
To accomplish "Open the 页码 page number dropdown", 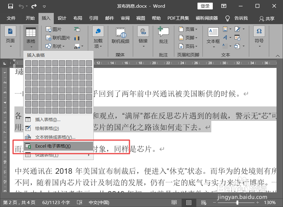I will [x=188, y=46].
